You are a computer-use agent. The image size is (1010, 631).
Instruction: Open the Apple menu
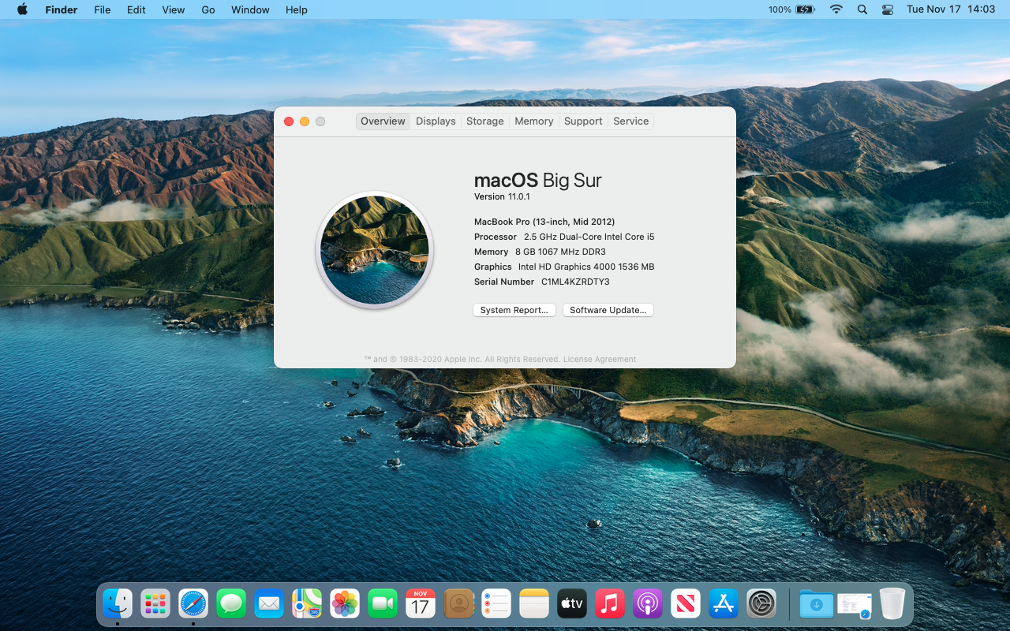pyautogui.click(x=22, y=9)
